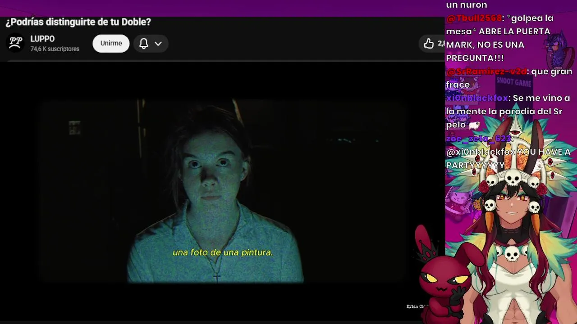
Task: Expand the notification options chevron
Action: pyautogui.click(x=158, y=44)
